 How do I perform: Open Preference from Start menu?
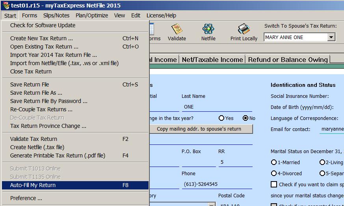(x=75, y=198)
